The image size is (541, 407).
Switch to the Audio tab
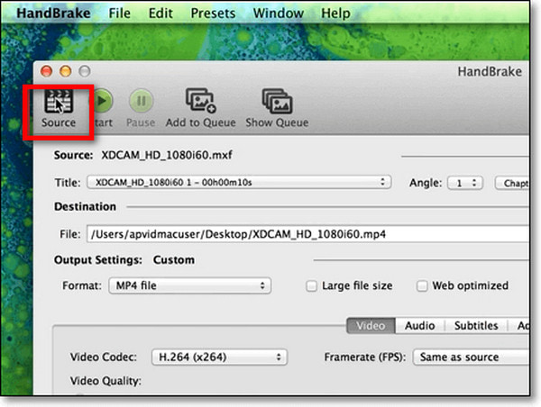coord(420,325)
